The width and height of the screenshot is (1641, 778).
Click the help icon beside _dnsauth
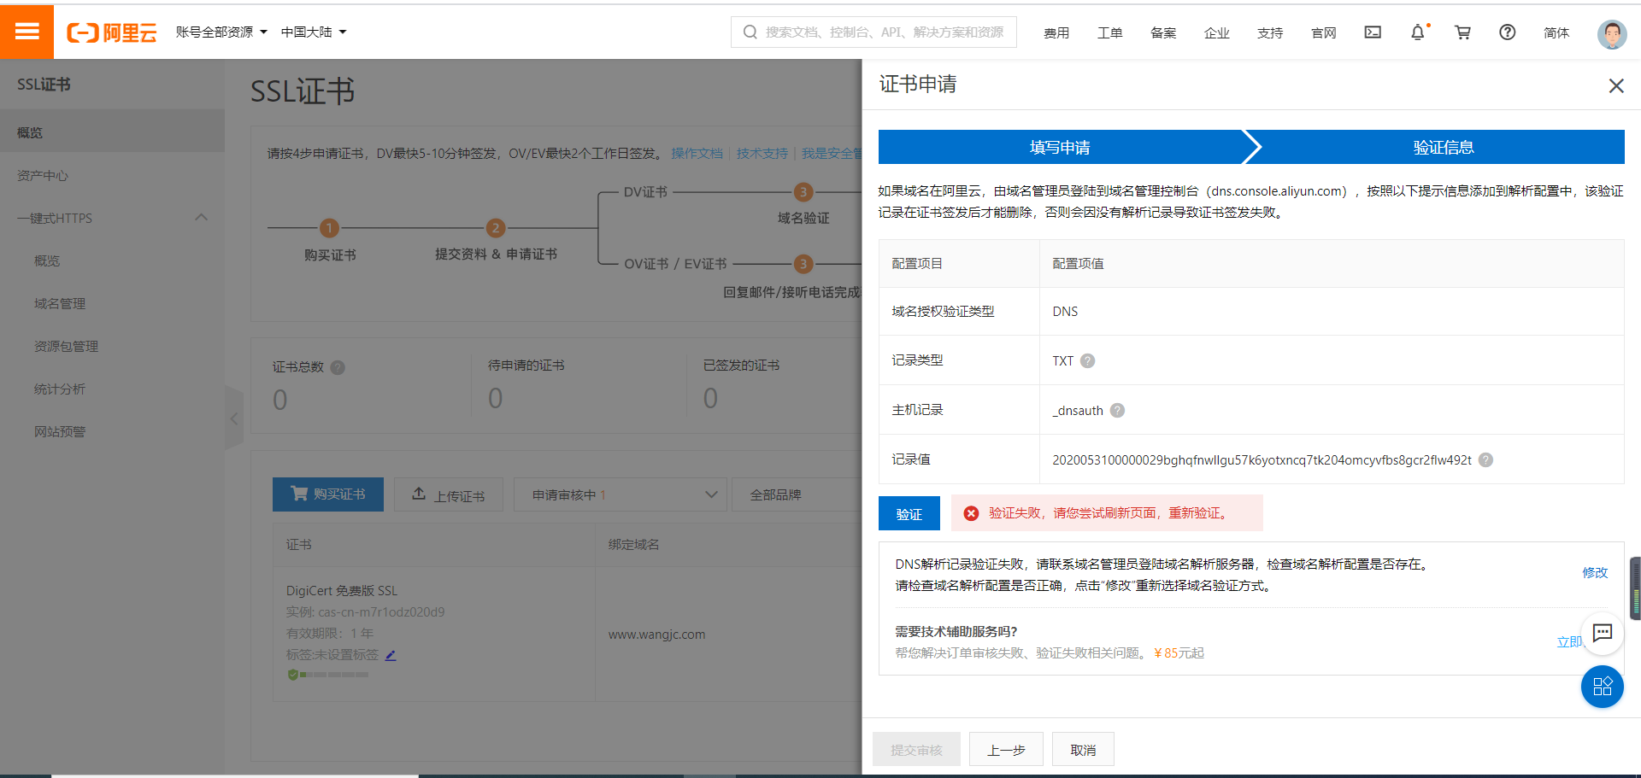point(1117,410)
